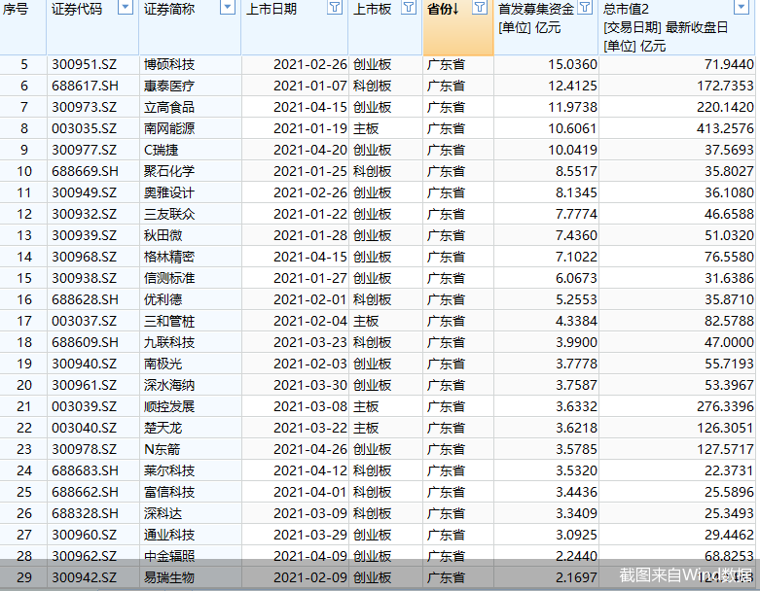Sort by the 省份 column header label

pos(443,9)
